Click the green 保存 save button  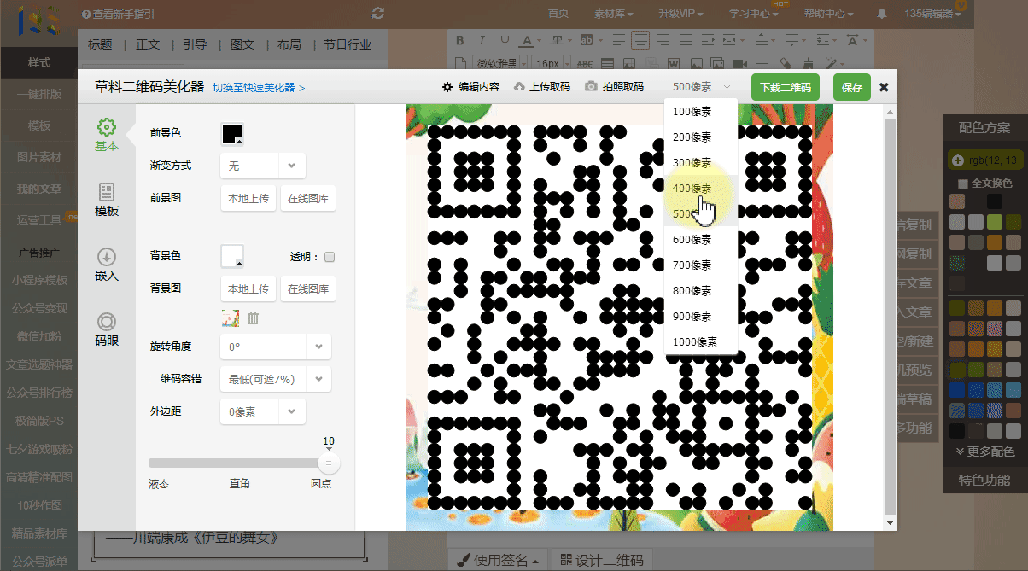point(851,87)
